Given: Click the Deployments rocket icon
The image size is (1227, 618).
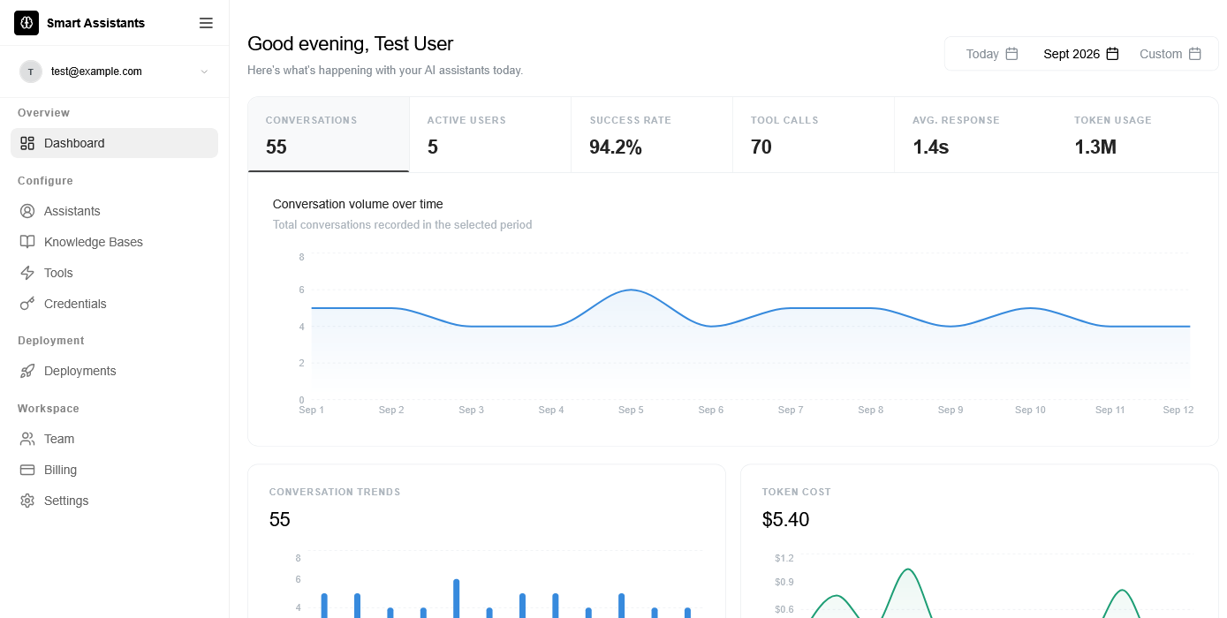Looking at the screenshot, I should point(27,371).
